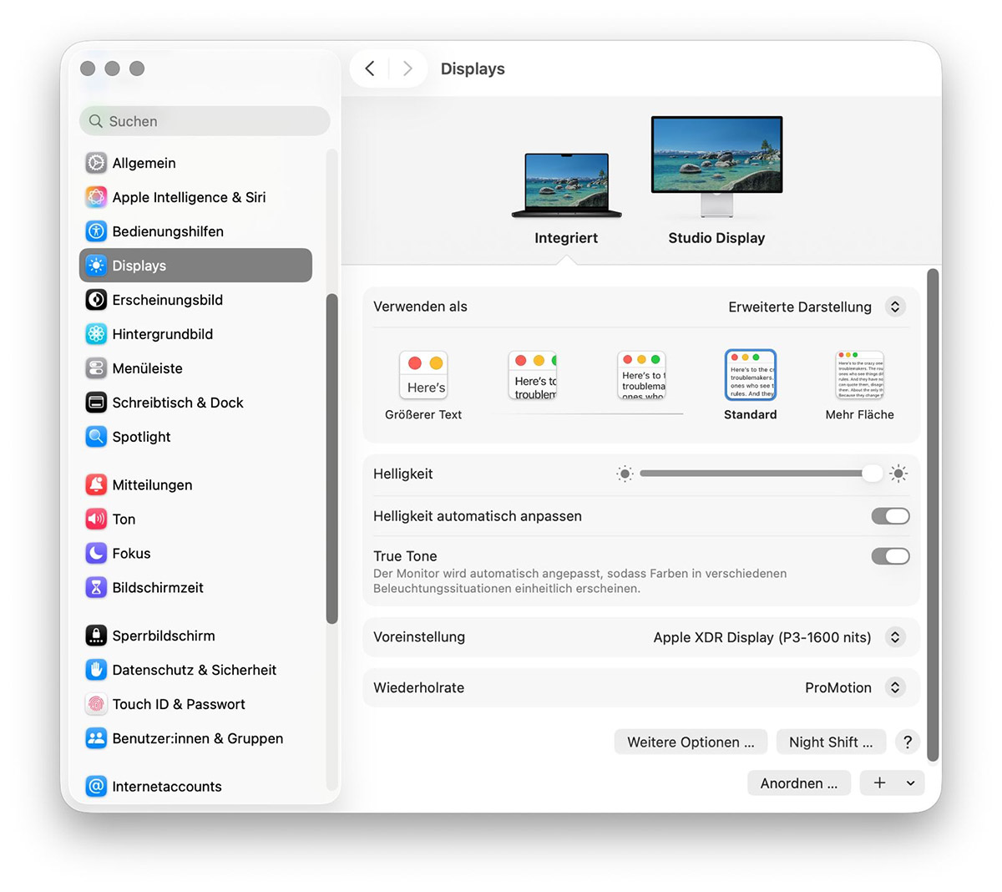Open the Verwenden als dropdown
This screenshot has height=892, width=1002.
pyautogui.click(x=895, y=307)
